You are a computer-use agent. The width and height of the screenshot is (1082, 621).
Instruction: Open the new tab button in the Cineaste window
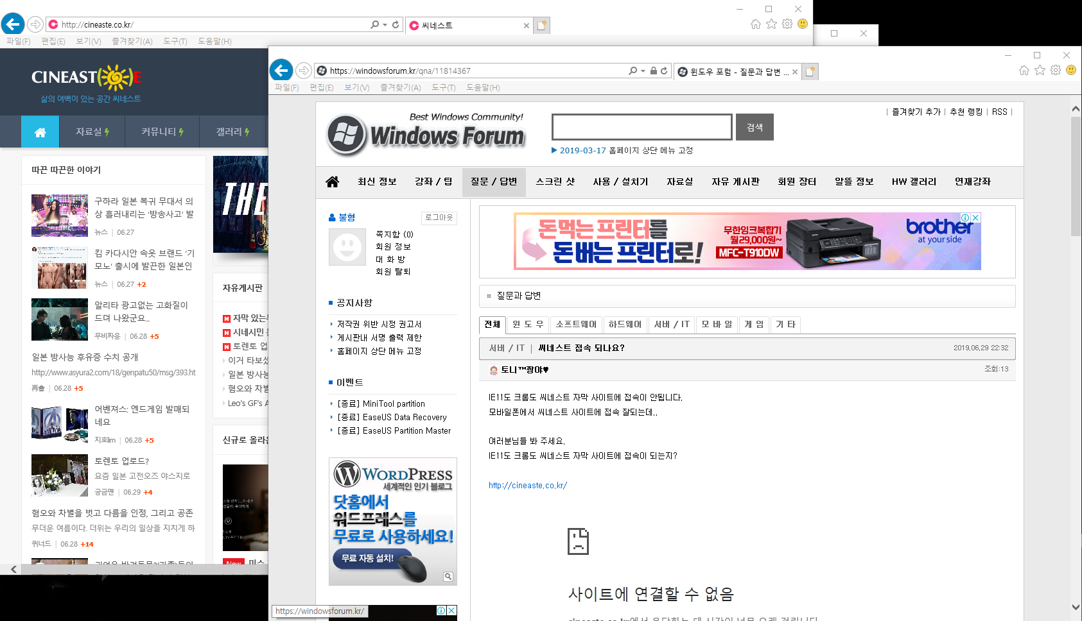tap(542, 25)
